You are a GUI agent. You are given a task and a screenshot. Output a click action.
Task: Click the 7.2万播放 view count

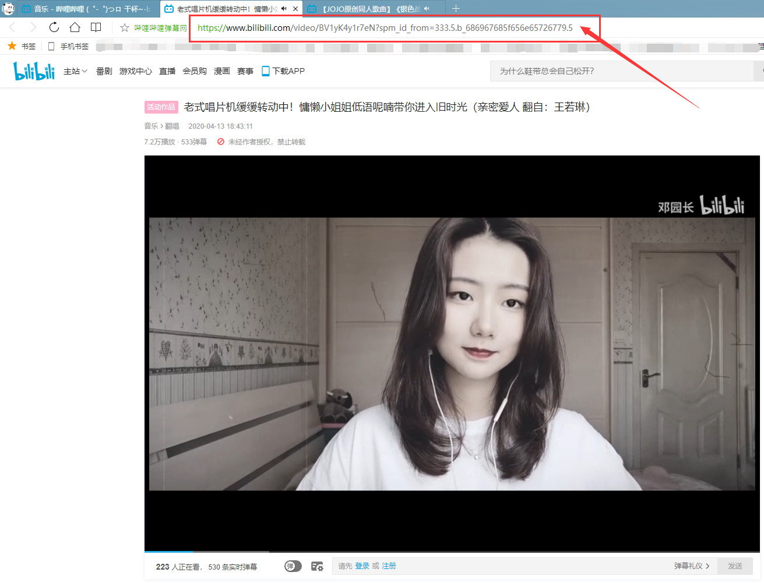click(x=160, y=142)
